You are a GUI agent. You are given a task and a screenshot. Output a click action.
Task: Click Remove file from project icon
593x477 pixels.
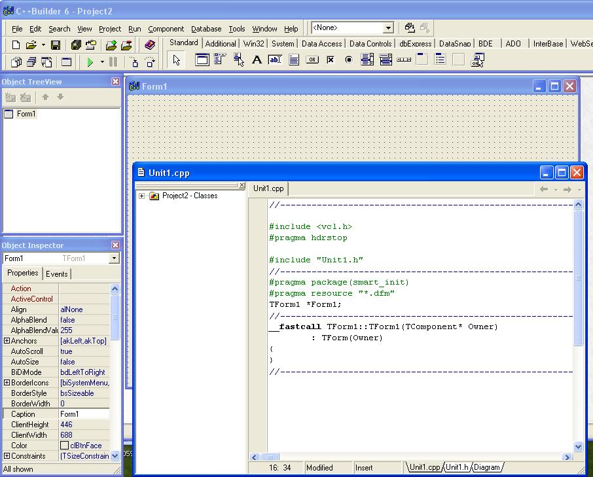[x=126, y=45]
